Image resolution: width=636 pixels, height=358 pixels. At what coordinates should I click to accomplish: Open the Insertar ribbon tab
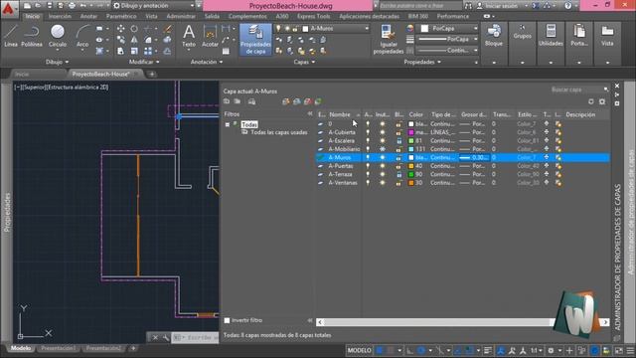(x=60, y=16)
